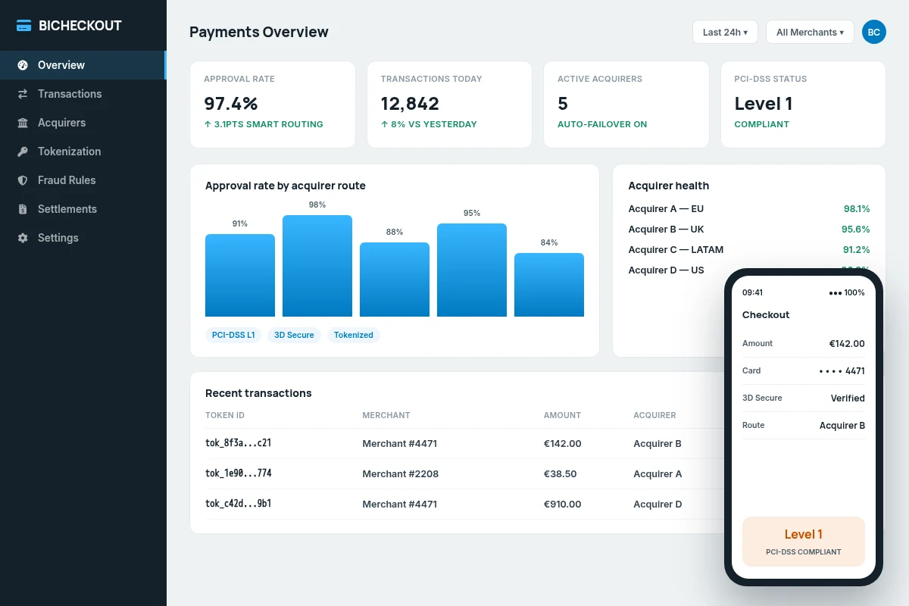The height and width of the screenshot is (606, 909).
Task: Open the Tokenization menu item
Action: click(x=83, y=151)
